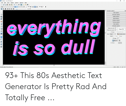Click the Open file icon

pyautogui.click(x=4, y=5)
